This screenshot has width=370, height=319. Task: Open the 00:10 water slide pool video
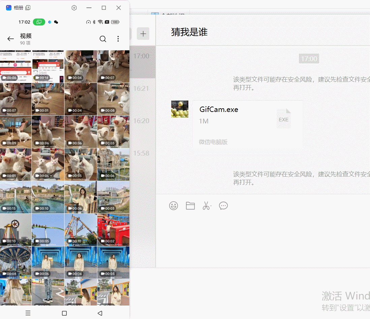pyautogui.click(x=48, y=197)
